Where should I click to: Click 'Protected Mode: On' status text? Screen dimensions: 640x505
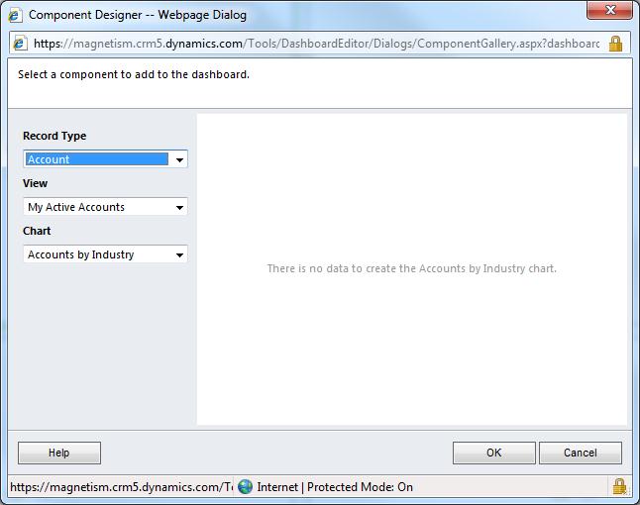click(360, 487)
